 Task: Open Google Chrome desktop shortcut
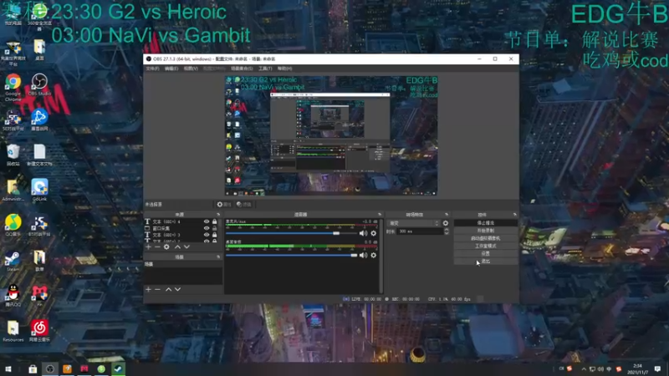tap(13, 88)
